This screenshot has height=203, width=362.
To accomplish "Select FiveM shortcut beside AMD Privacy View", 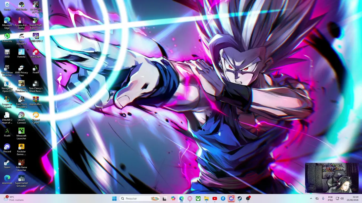I will point(36,69).
